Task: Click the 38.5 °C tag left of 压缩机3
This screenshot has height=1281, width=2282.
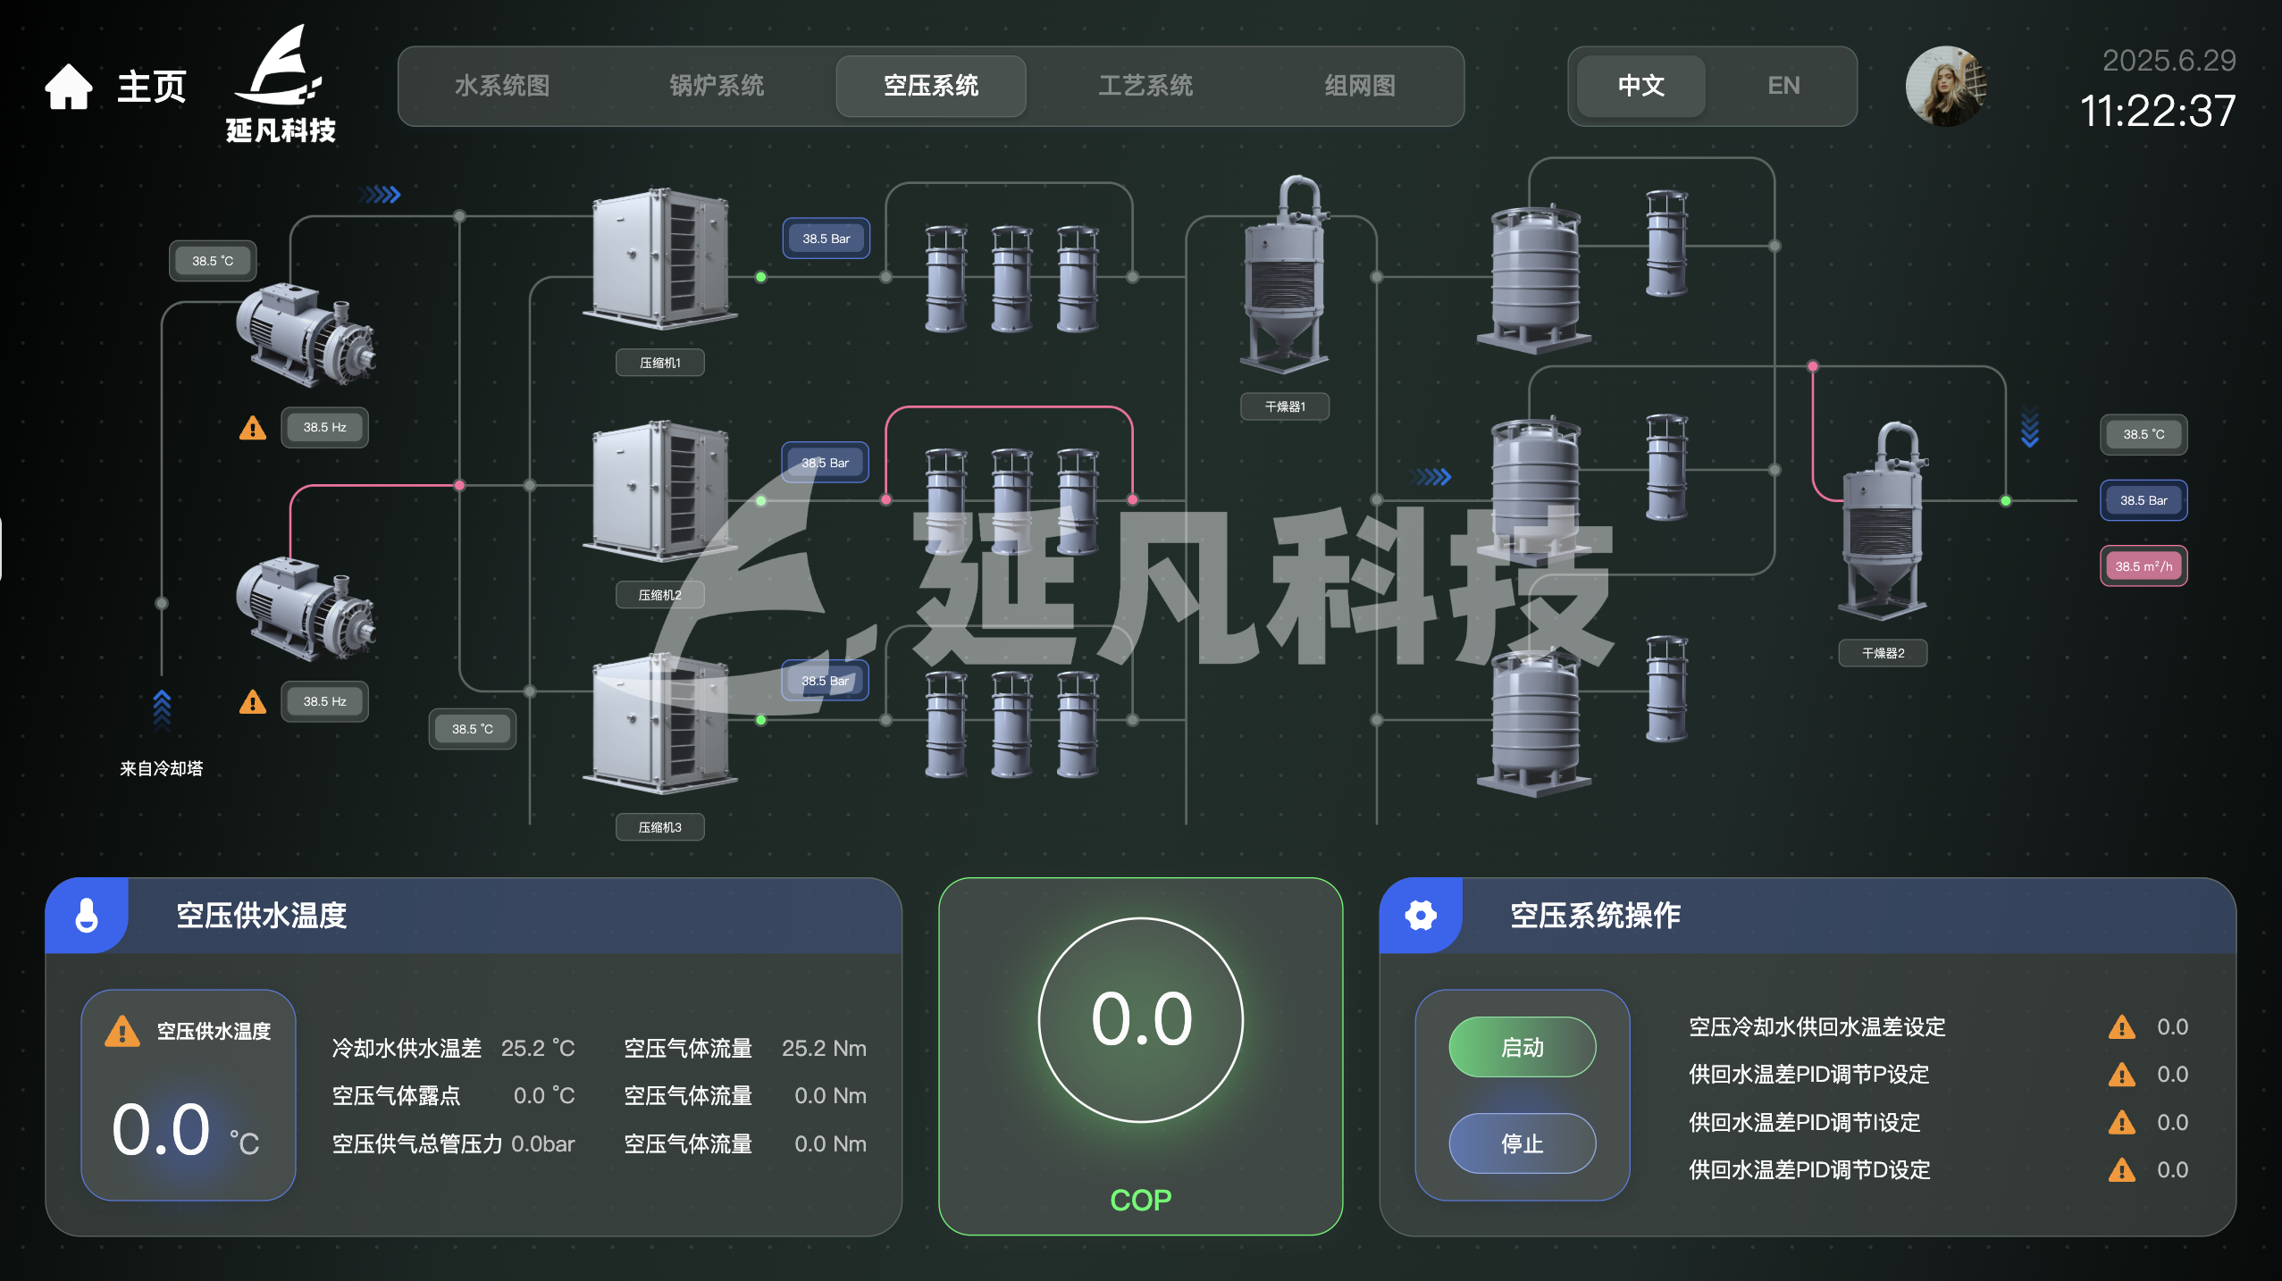Action: (x=472, y=729)
